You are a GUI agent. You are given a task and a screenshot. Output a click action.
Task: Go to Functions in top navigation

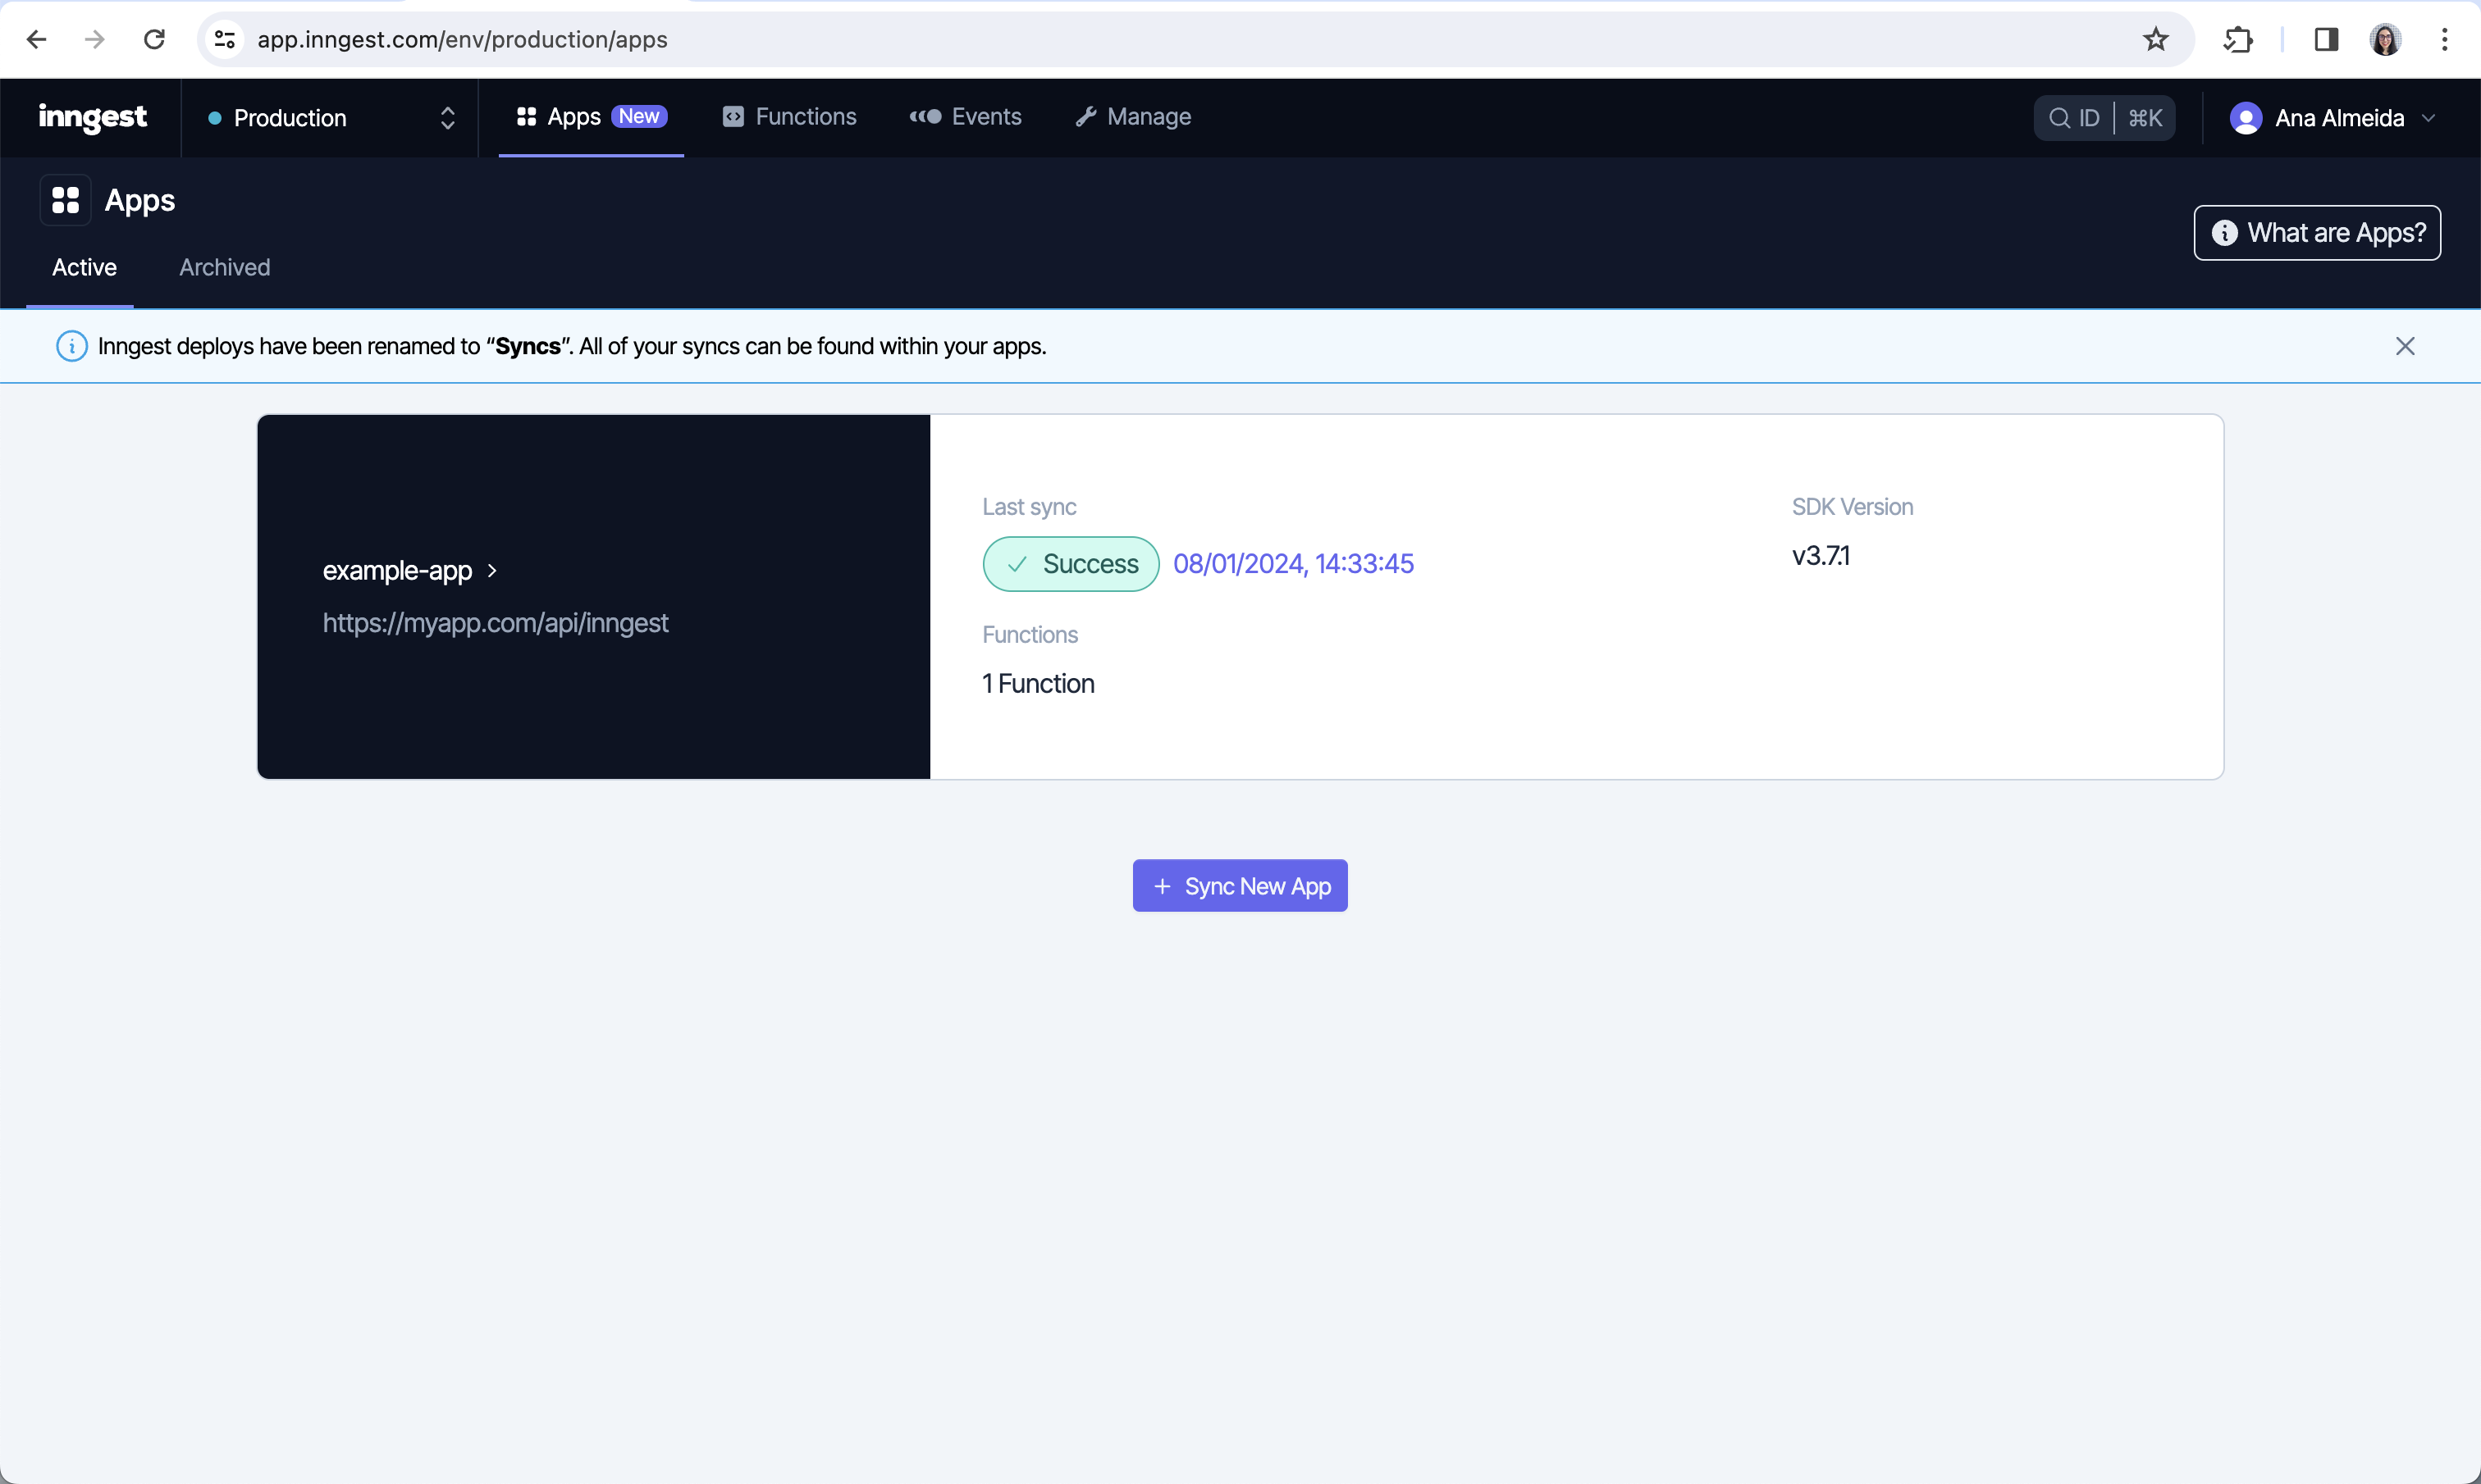pyautogui.click(x=789, y=117)
